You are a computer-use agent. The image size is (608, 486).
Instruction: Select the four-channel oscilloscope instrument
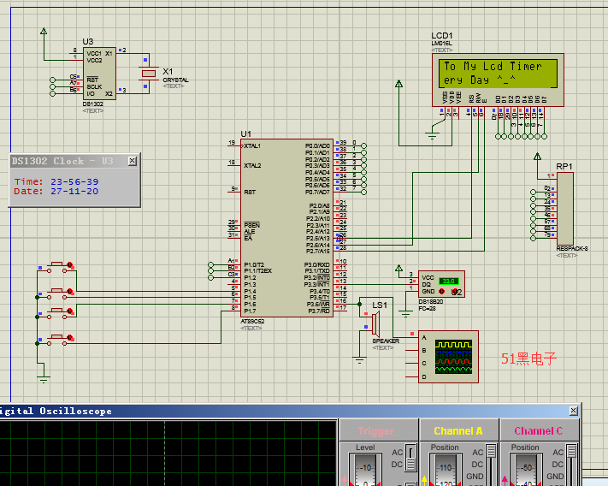point(448,357)
